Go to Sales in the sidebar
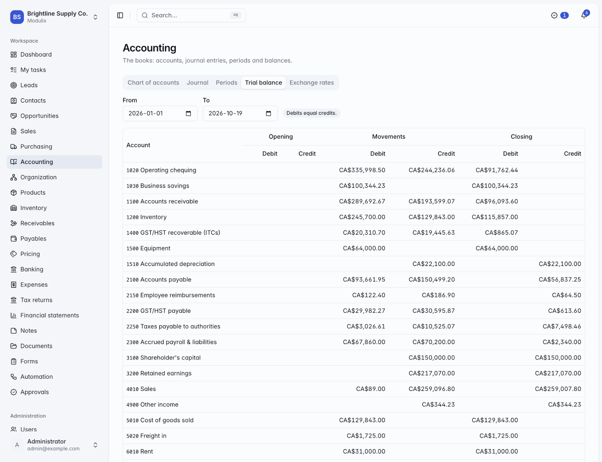The image size is (602, 462). 55,131
